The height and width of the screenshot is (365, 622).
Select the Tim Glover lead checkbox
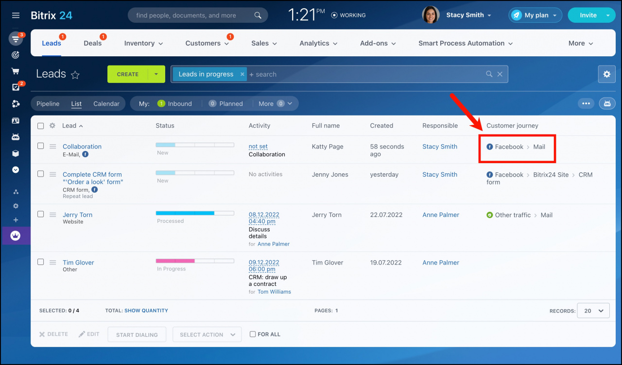click(x=41, y=262)
